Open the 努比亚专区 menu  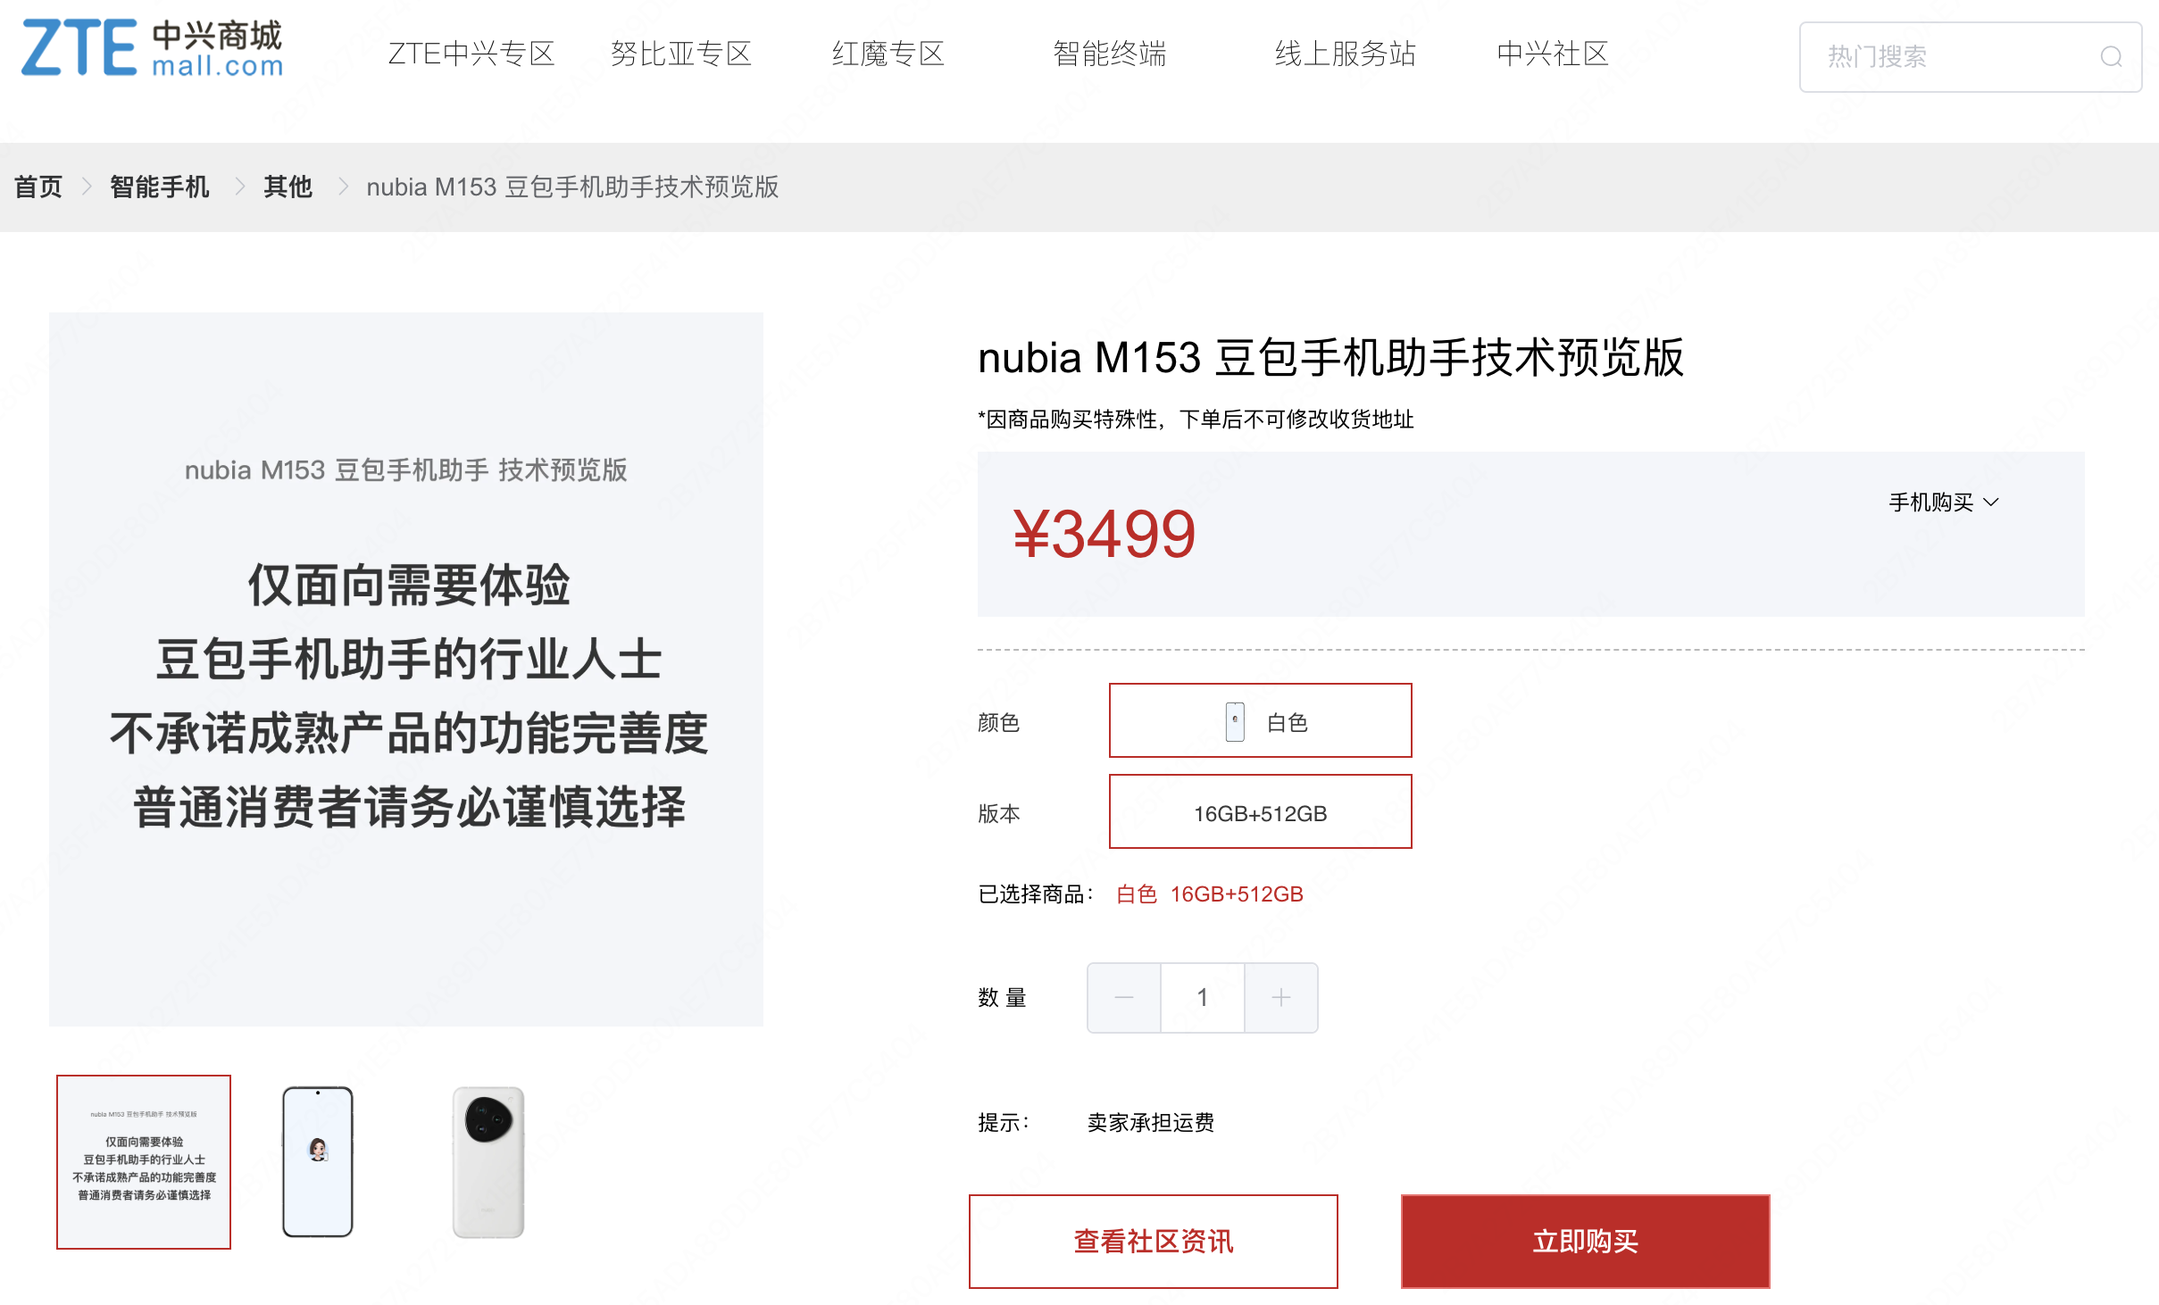pyautogui.click(x=681, y=54)
